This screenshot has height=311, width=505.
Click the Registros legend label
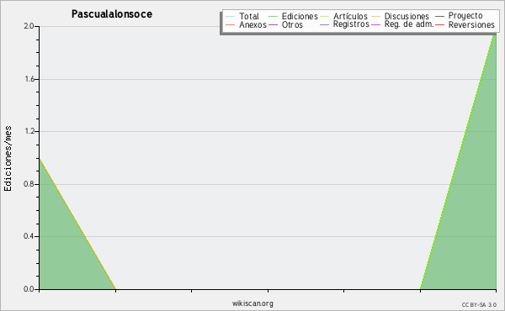tap(351, 24)
